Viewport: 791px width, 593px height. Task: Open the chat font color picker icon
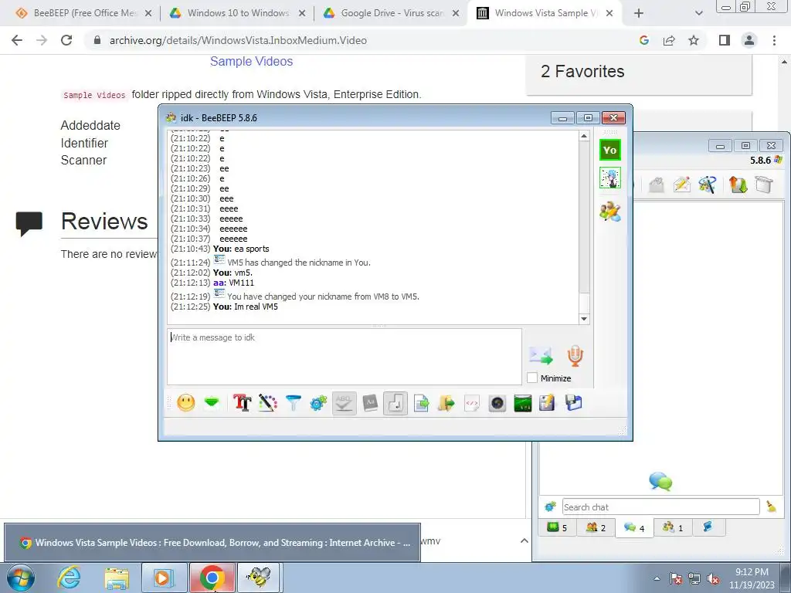point(268,403)
